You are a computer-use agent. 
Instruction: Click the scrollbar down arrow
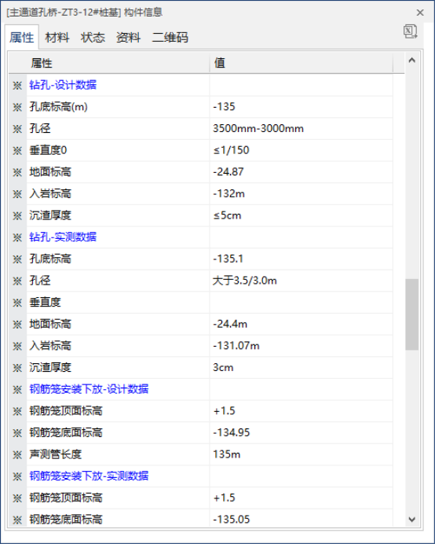(411, 520)
